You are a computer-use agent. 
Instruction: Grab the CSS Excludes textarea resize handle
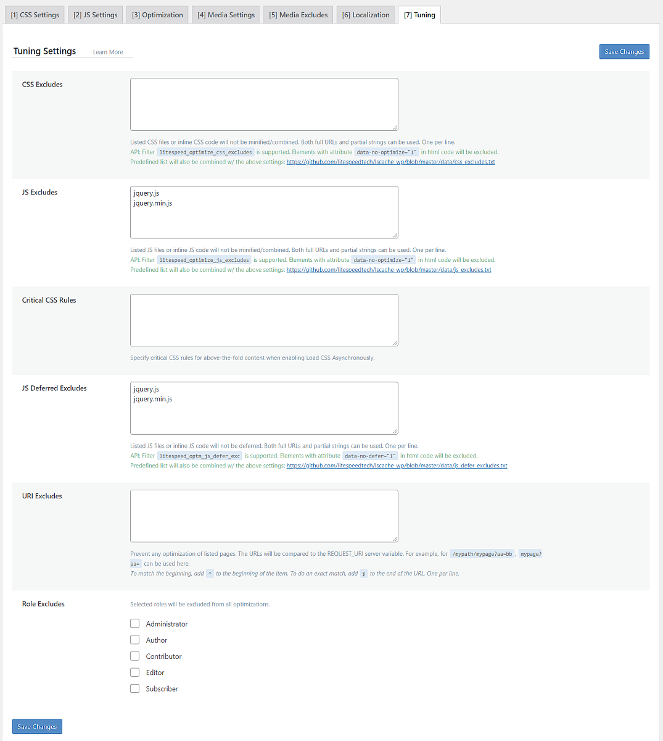click(395, 127)
